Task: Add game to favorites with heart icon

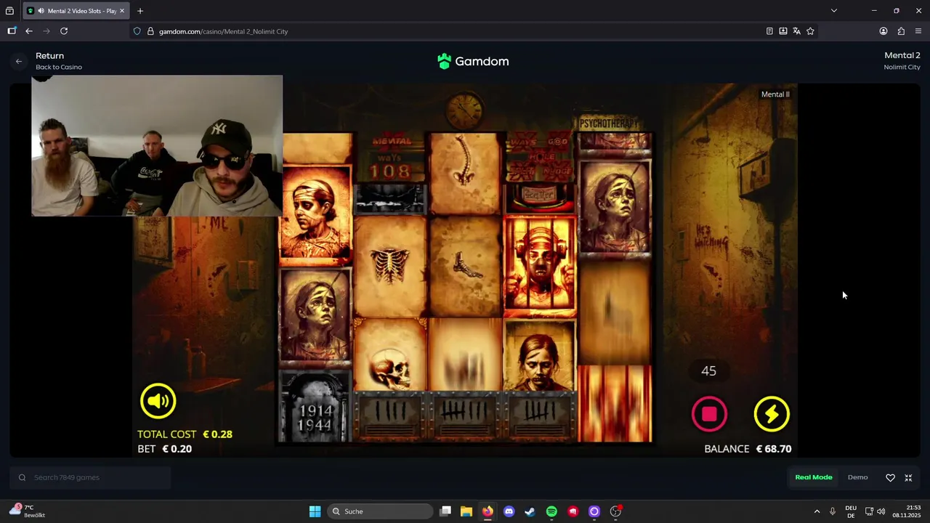Action: point(890,477)
